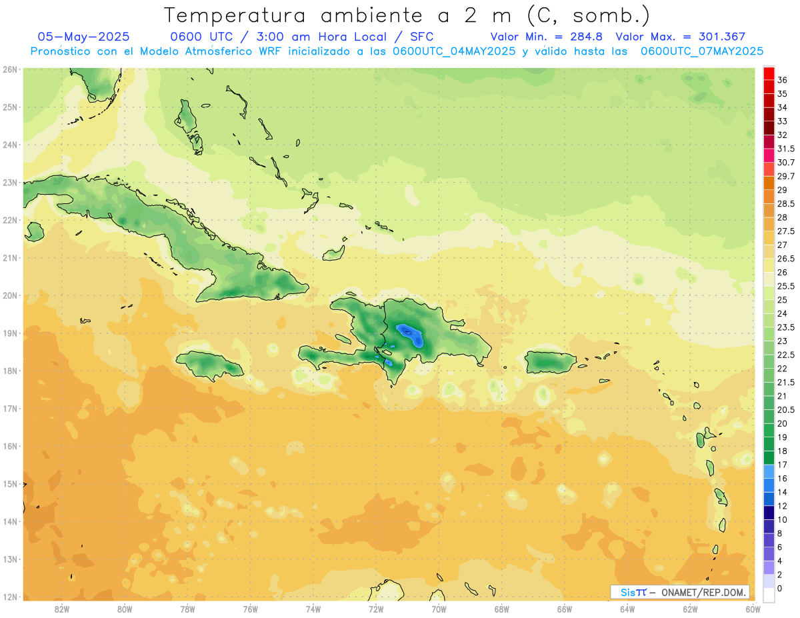The width and height of the screenshot is (800, 618).
Task: Click the 'Valor Min. = 284.8' readout
Action: tap(547, 37)
